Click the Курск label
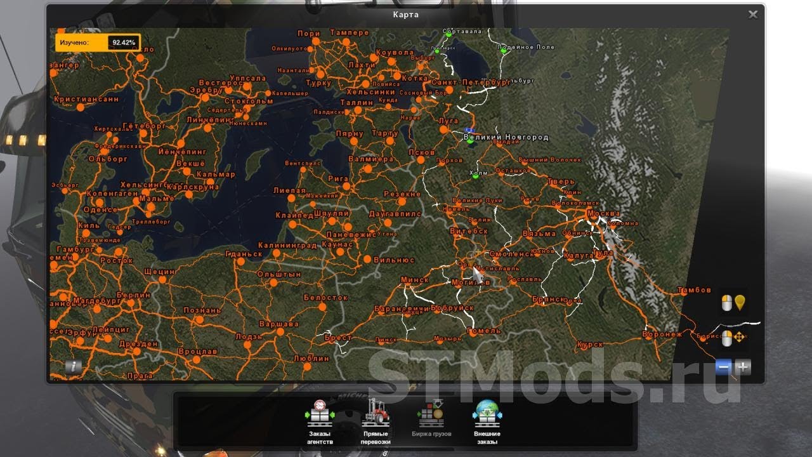The height and width of the screenshot is (457, 812). [x=590, y=345]
